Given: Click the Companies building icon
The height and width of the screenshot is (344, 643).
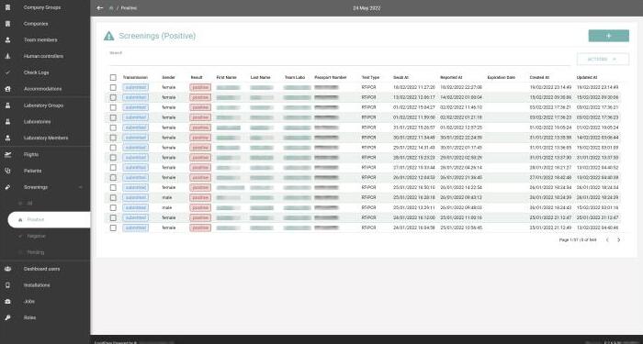Looking at the screenshot, I should click(x=7, y=24).
